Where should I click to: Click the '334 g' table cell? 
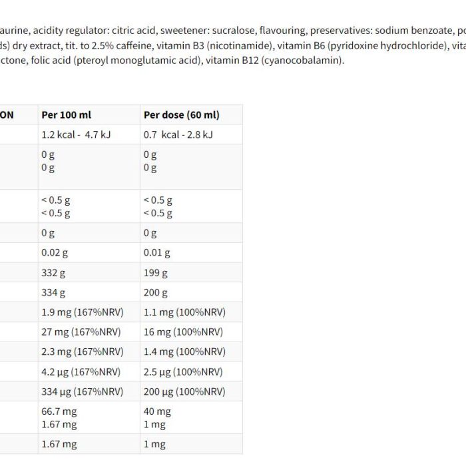click(x=89, y=292)
